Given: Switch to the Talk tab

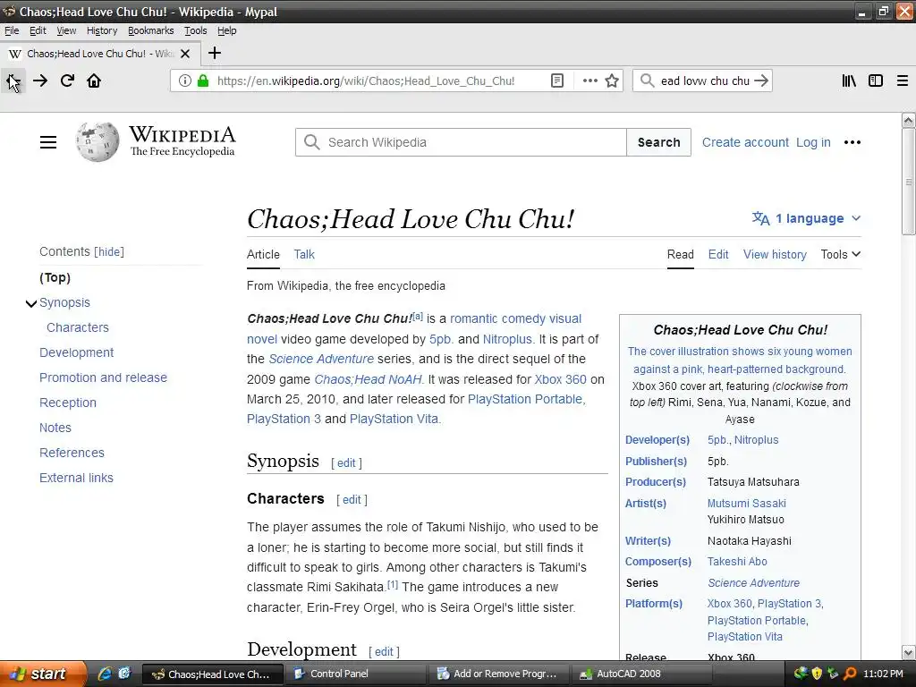Looking at the screenshot, I should (304, 254).
